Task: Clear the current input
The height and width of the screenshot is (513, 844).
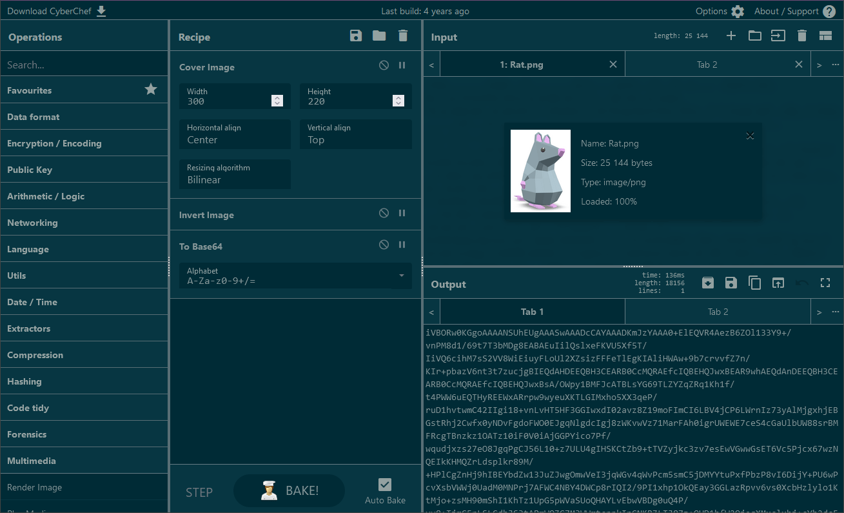Action: point(801,35)
